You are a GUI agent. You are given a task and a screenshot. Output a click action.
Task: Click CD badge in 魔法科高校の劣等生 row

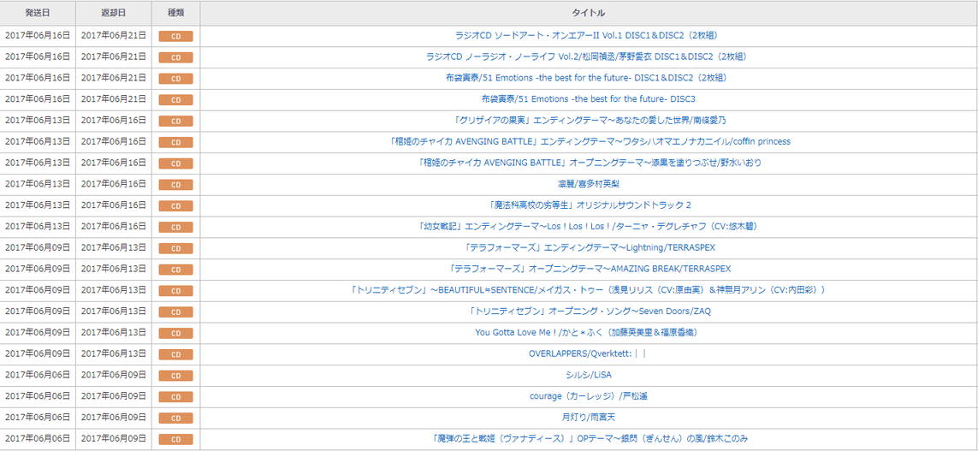click(x=176, y=206)
